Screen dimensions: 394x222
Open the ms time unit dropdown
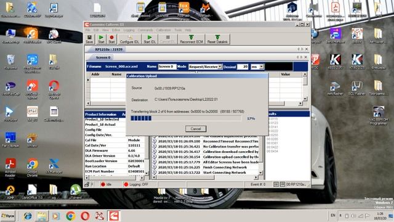click(x=261, y=67)
